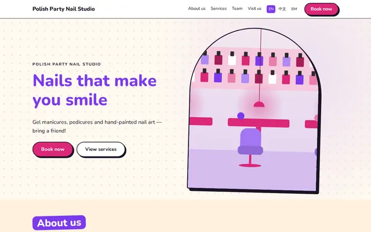
Task: Click the hero Book now button
Action: coord(53,149)
